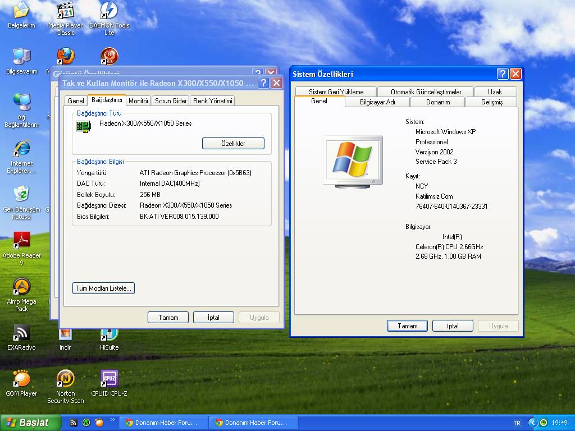Open GOM Player desktop shortcut
Image resolution: width=575 pixels, height=431 pixels.
(22, 383)
